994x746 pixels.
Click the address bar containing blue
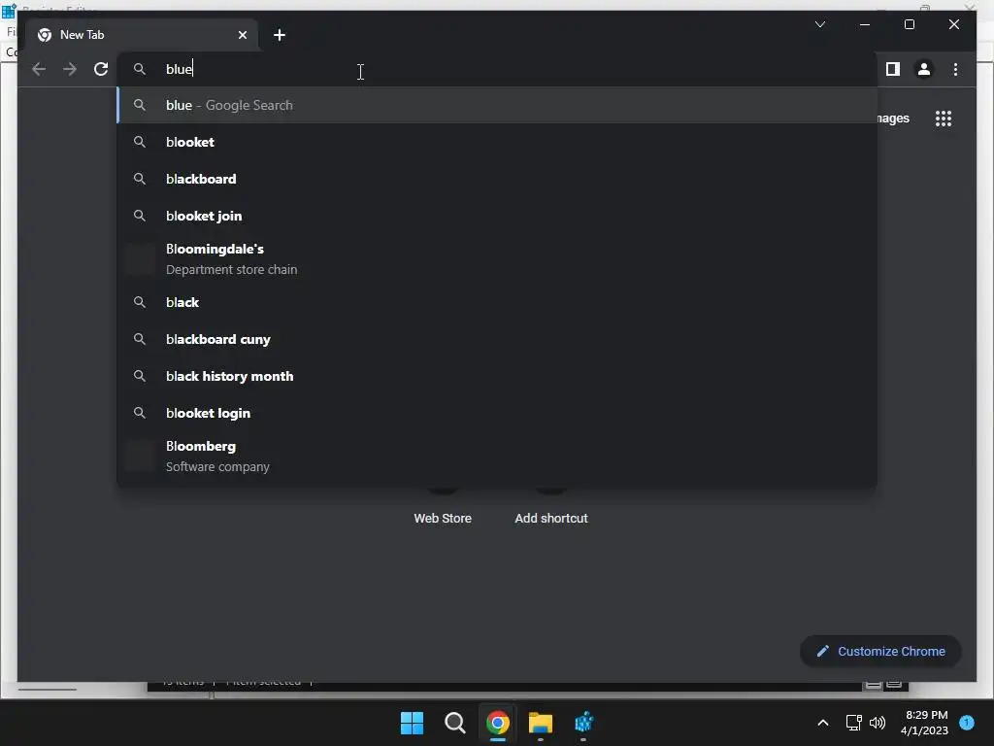pos(498,69)
